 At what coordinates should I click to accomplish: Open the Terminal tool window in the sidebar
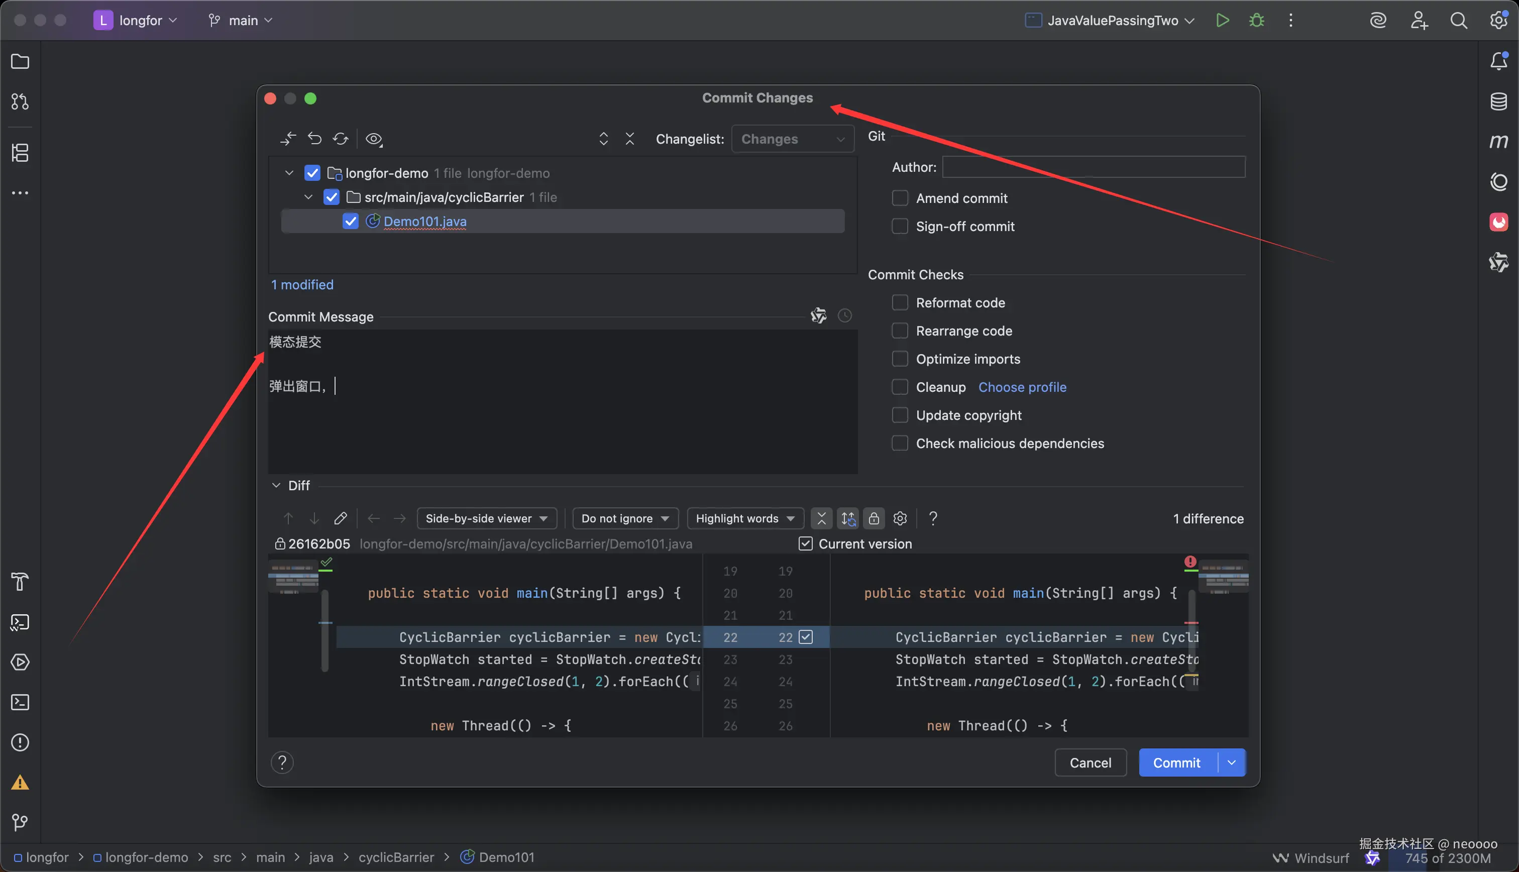pyautogui.click(x=20, y=702)
